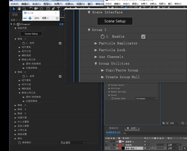Viewport: 187px width, 151px height.
Task: Click the blue 重置 reset link beside Element
Action: click(61, 24)
